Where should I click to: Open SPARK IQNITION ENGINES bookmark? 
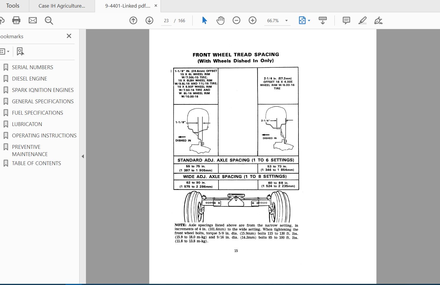click(x=43, y=90)
